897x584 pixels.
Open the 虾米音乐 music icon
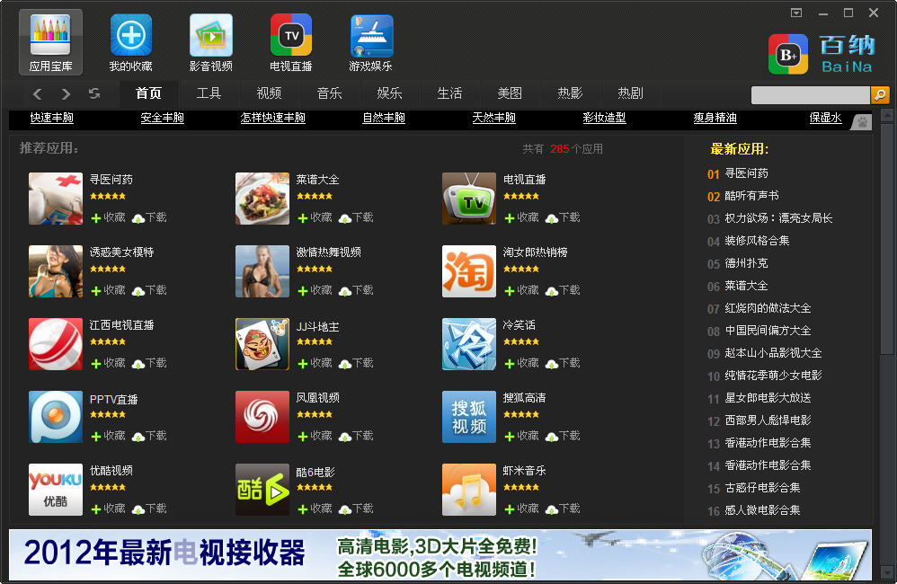(469, 489)
